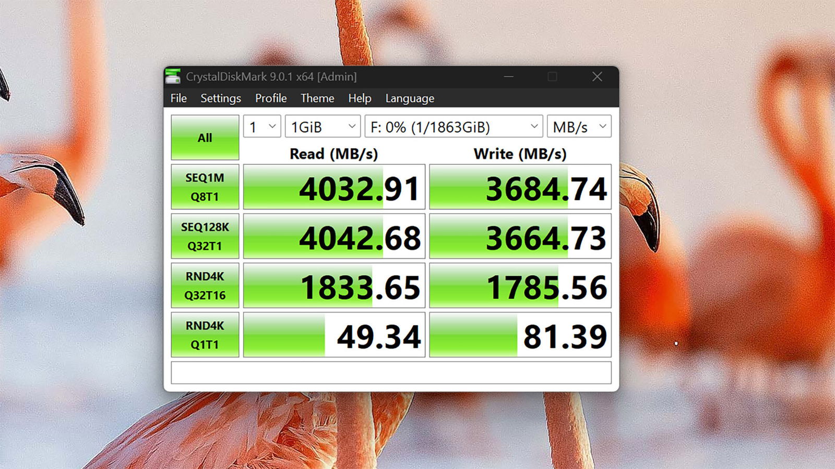The width and height of the screenshot is (835, 469).
Task: Run the RND4K Q32T16 benchmark
Action: (x=205, y=285)
